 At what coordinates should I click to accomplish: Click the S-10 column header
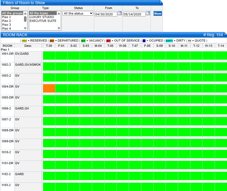click(x=172, y=46)
